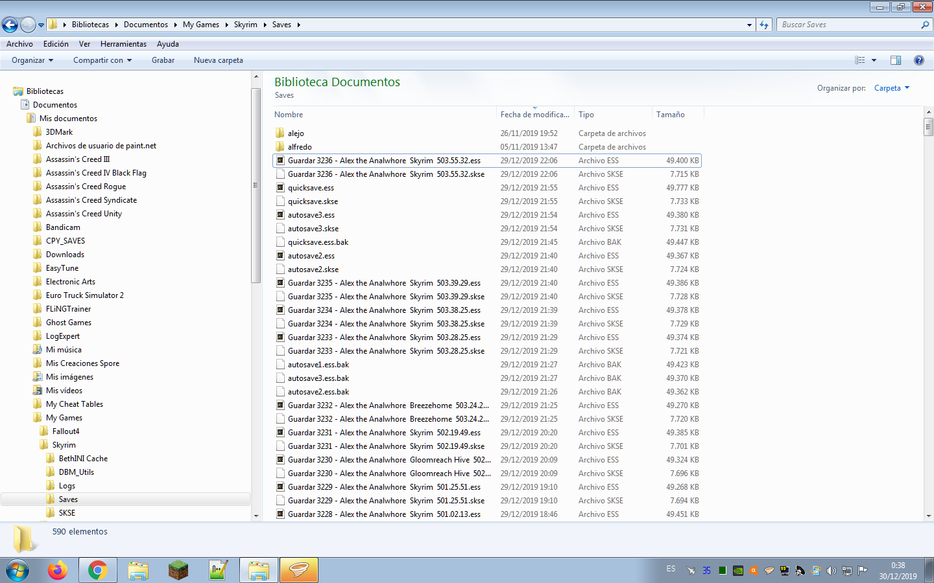Image resolution: width=934 pixels, height=583 pixels.
Task: Select Fallout4 in the folder tree
Action: [x=66, y=431]
